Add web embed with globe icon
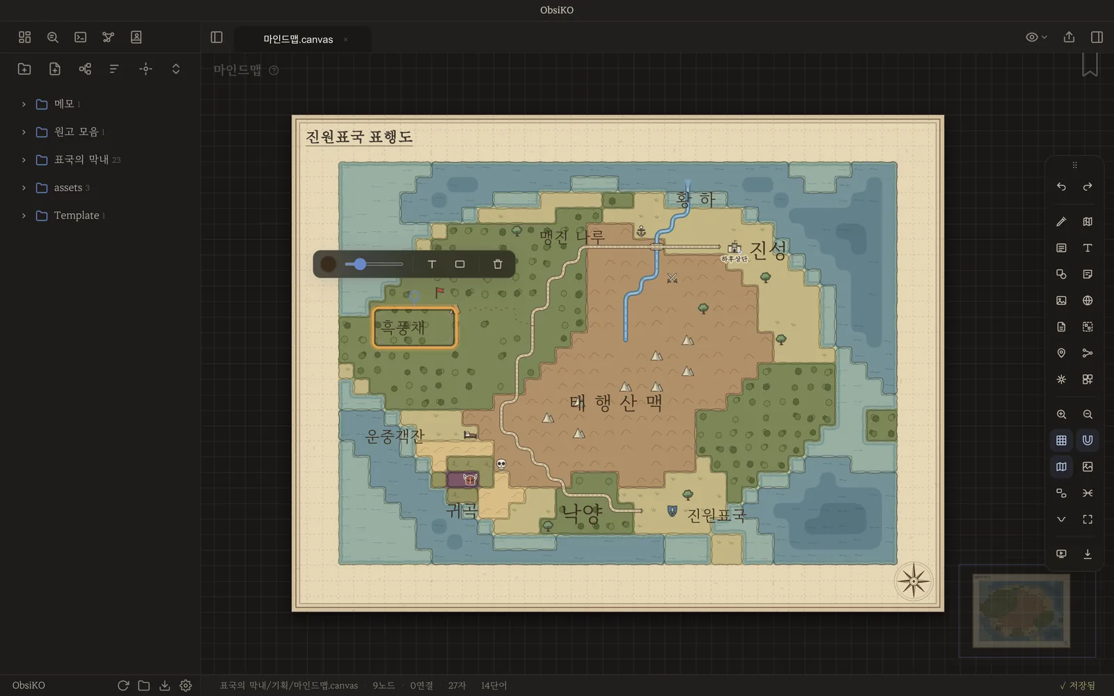Image resolution: width=1114 pixels, height=696 pixels. (1088, 301)
